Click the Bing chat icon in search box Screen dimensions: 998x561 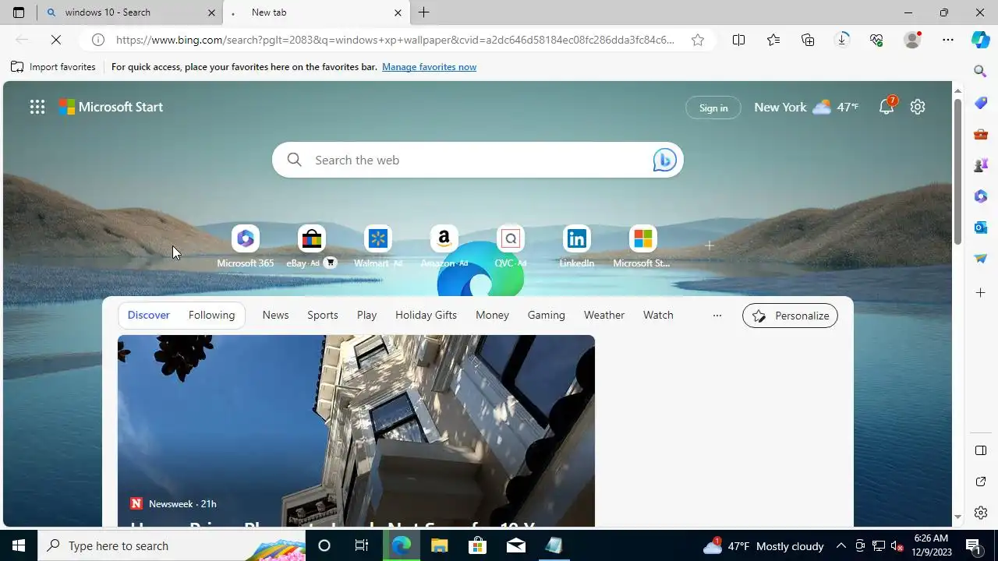[664, 160]
